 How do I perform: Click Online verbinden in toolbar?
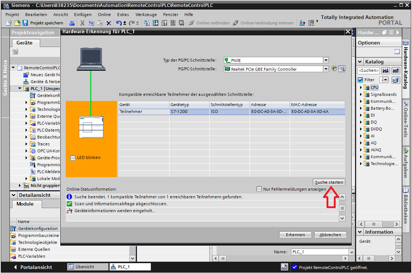pyautogui.click(x=209, y=23)
